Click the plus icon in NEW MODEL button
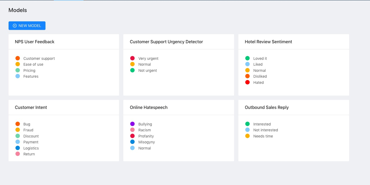 tap(15, 26)
